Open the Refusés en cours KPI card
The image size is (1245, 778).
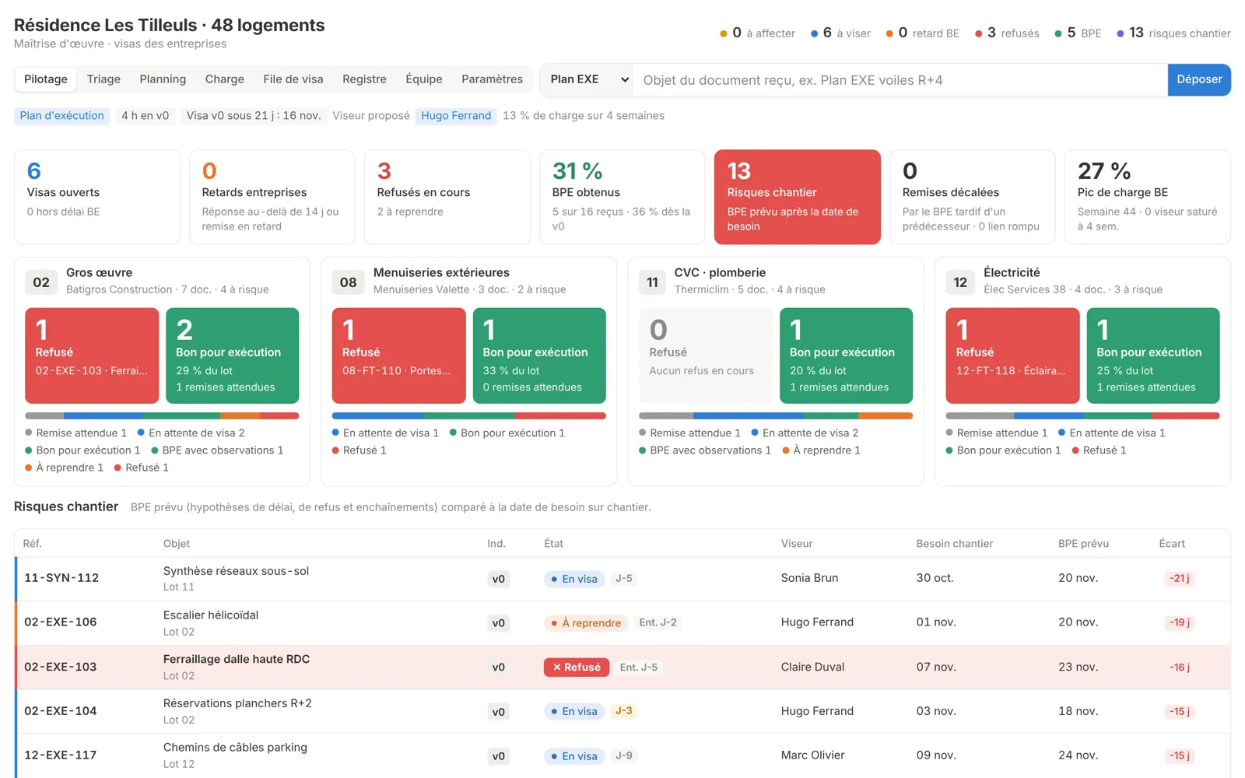pos(447,197)
